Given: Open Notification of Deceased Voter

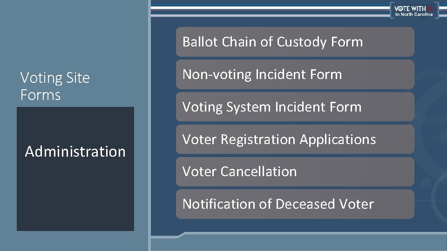Looking at the screenshot, I should point(295,204).
